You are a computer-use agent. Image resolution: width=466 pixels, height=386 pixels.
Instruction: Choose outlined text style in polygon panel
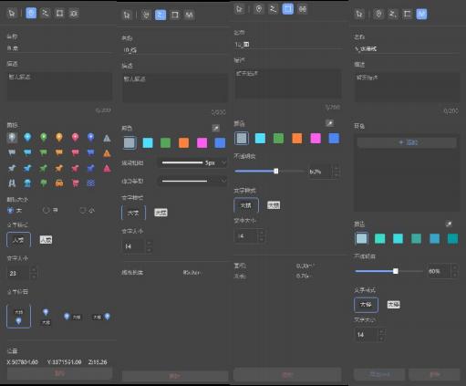click(246, 205)
